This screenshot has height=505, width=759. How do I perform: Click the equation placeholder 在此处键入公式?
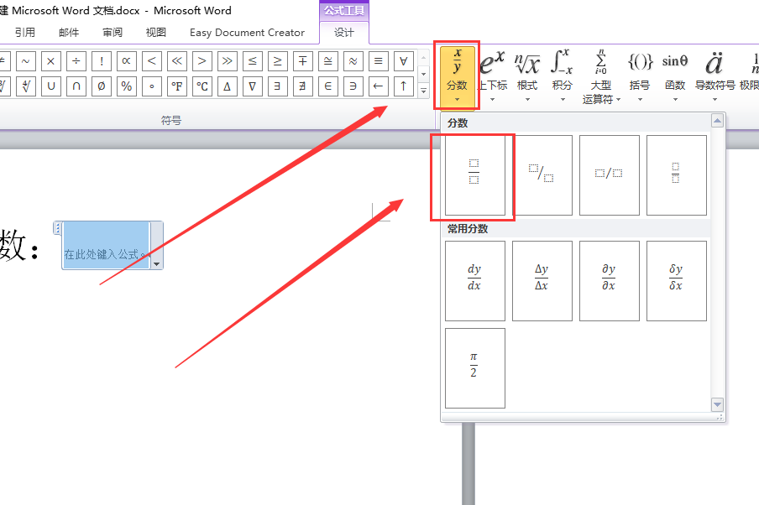tap(106, 245)
